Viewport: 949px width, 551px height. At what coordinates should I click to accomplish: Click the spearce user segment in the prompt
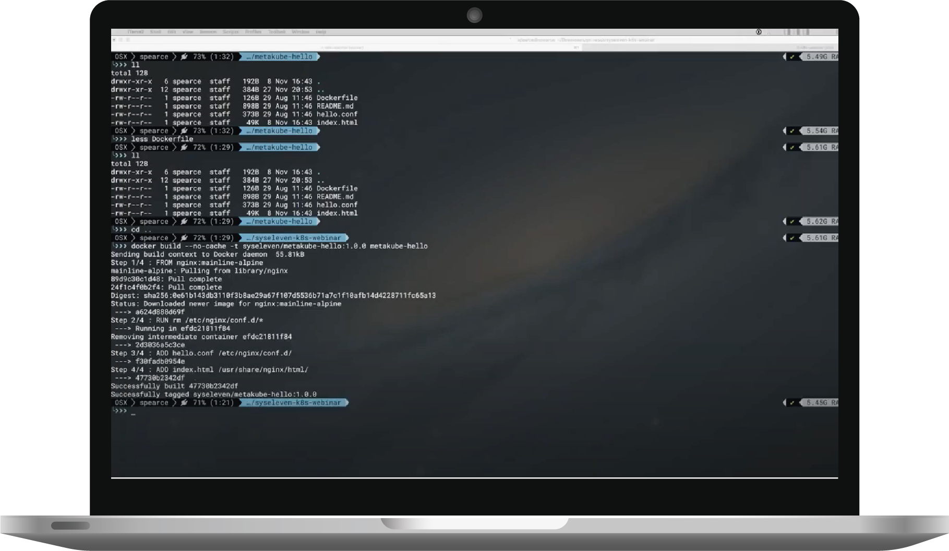[154, 56]
